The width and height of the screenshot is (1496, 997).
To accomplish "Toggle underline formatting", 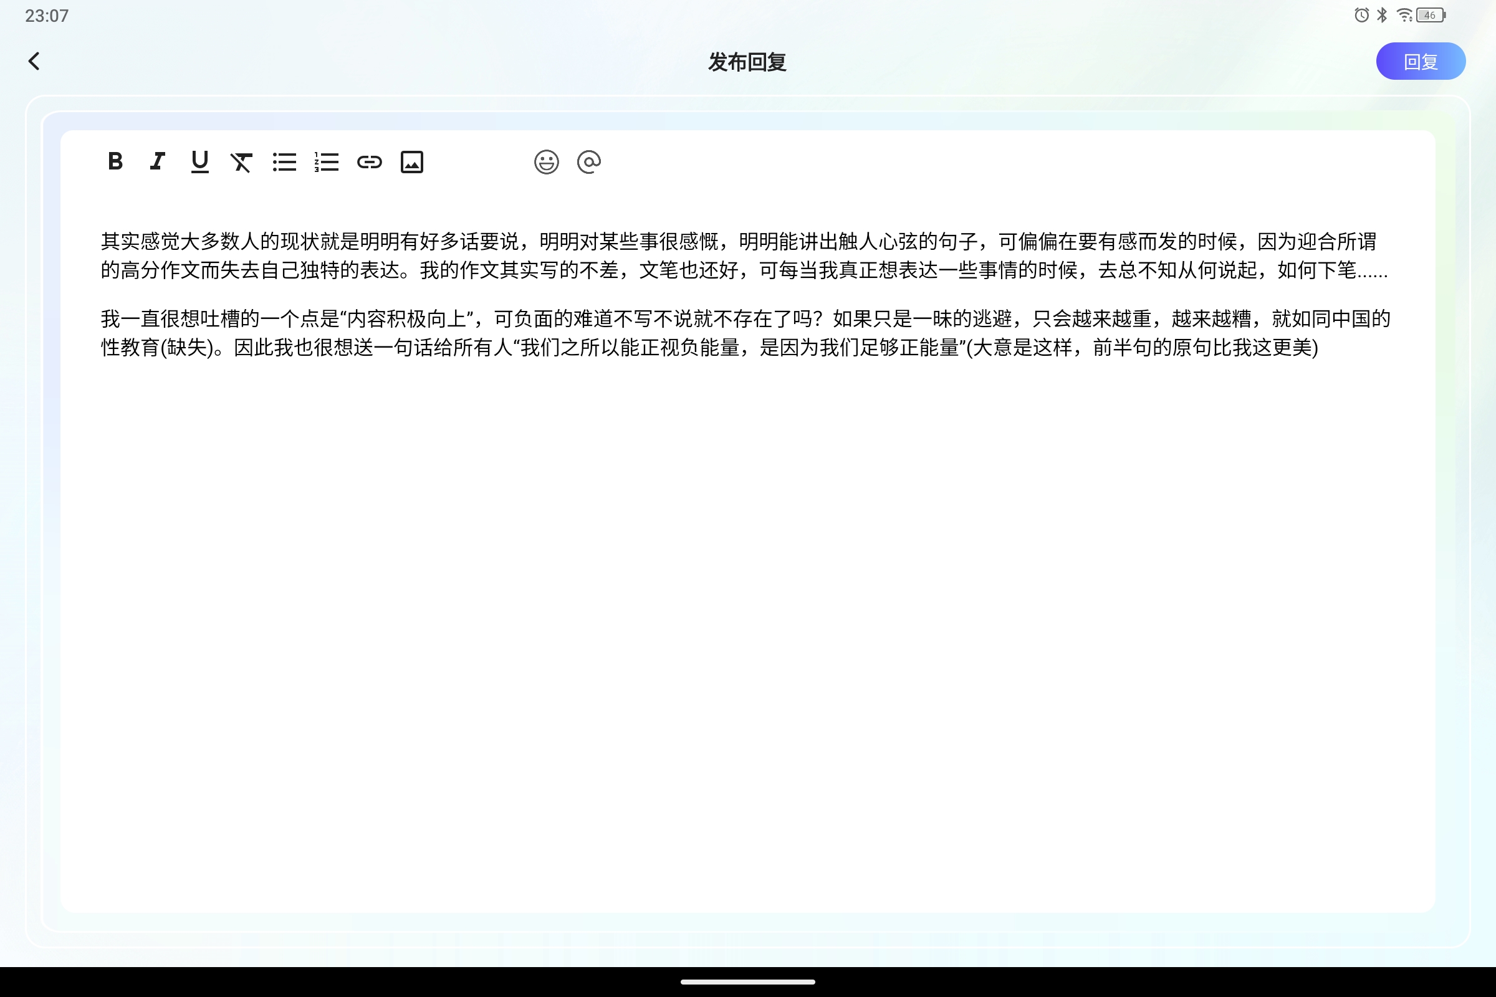I will point(199,161).
